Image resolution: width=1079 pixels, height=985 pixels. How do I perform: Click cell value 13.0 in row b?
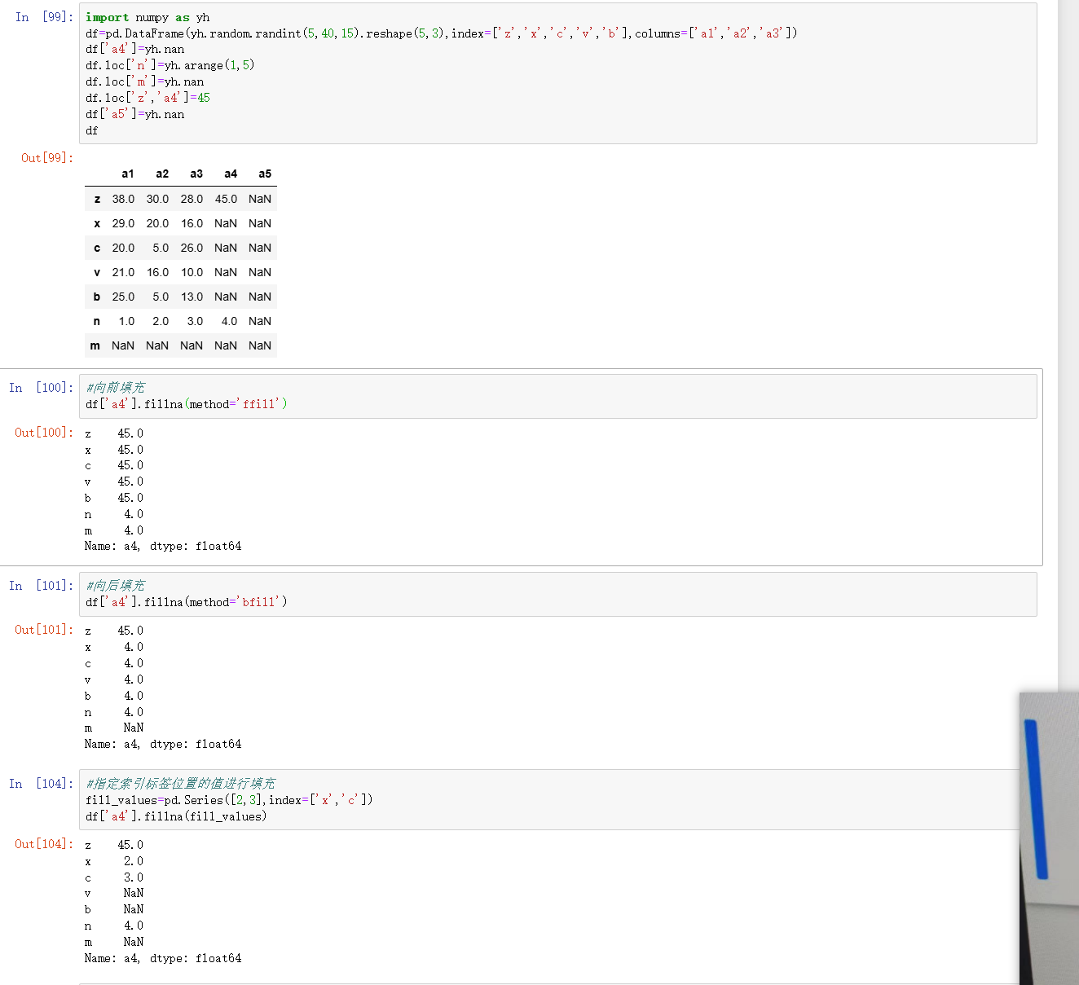tap(192, 297)
